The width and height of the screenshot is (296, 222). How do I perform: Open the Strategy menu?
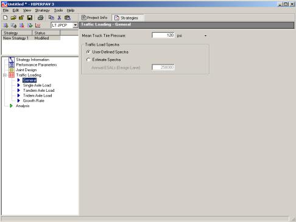pos(43,10)
